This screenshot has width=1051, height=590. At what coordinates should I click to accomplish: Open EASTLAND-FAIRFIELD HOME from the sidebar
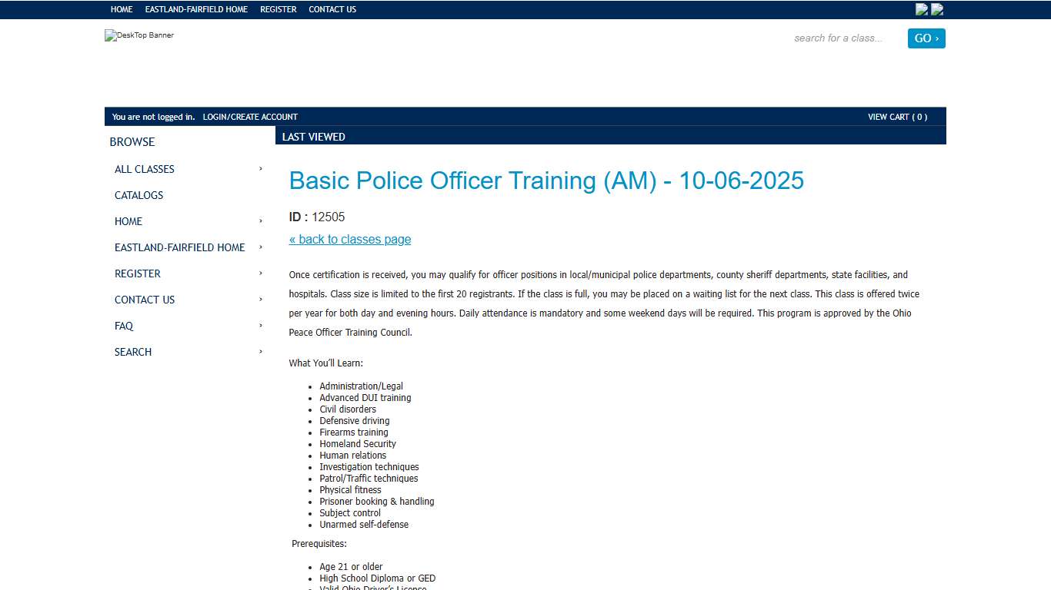click(x=179, y=247)
